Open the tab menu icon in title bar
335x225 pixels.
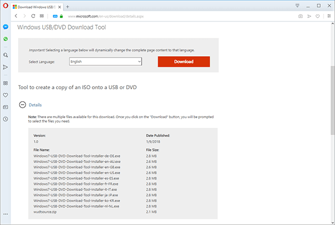(x=298, y=5)
